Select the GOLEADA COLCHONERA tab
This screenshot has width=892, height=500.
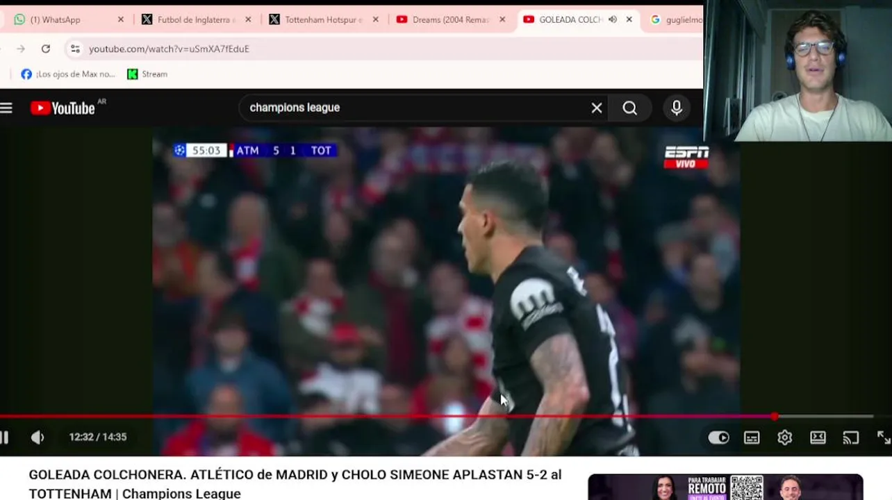pos(570,19)
